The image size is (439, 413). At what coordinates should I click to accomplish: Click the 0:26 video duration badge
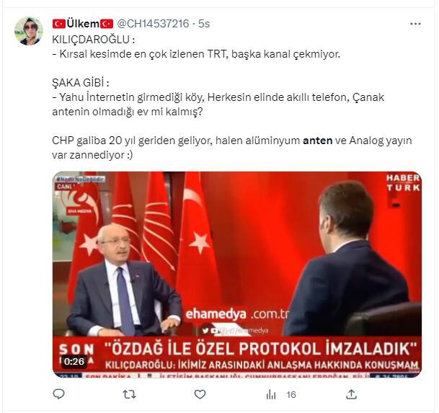point(74,362)
